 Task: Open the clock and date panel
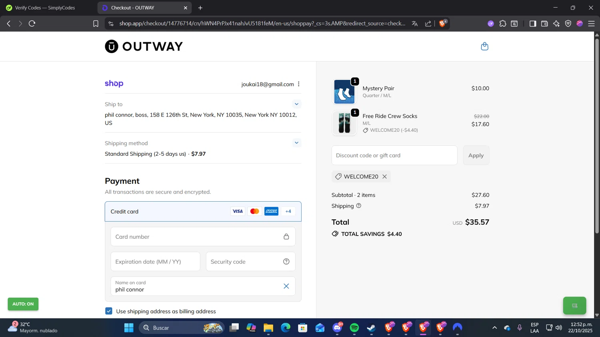[581, 327]
